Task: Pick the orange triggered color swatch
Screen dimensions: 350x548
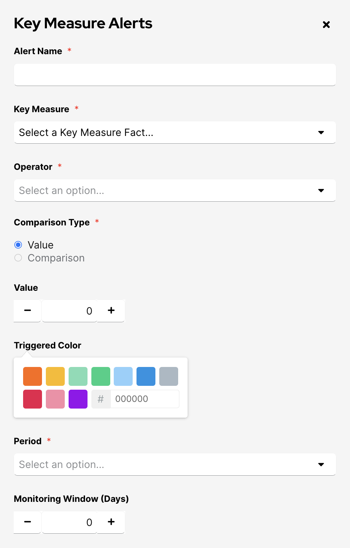Action: (x=33, y=376)
